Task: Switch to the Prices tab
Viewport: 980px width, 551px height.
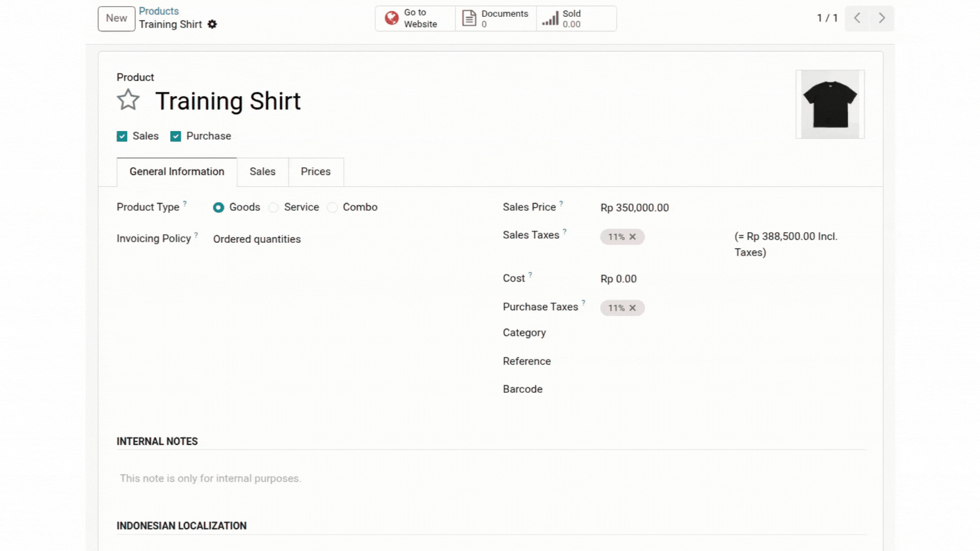Action: [x=315, y=172]
